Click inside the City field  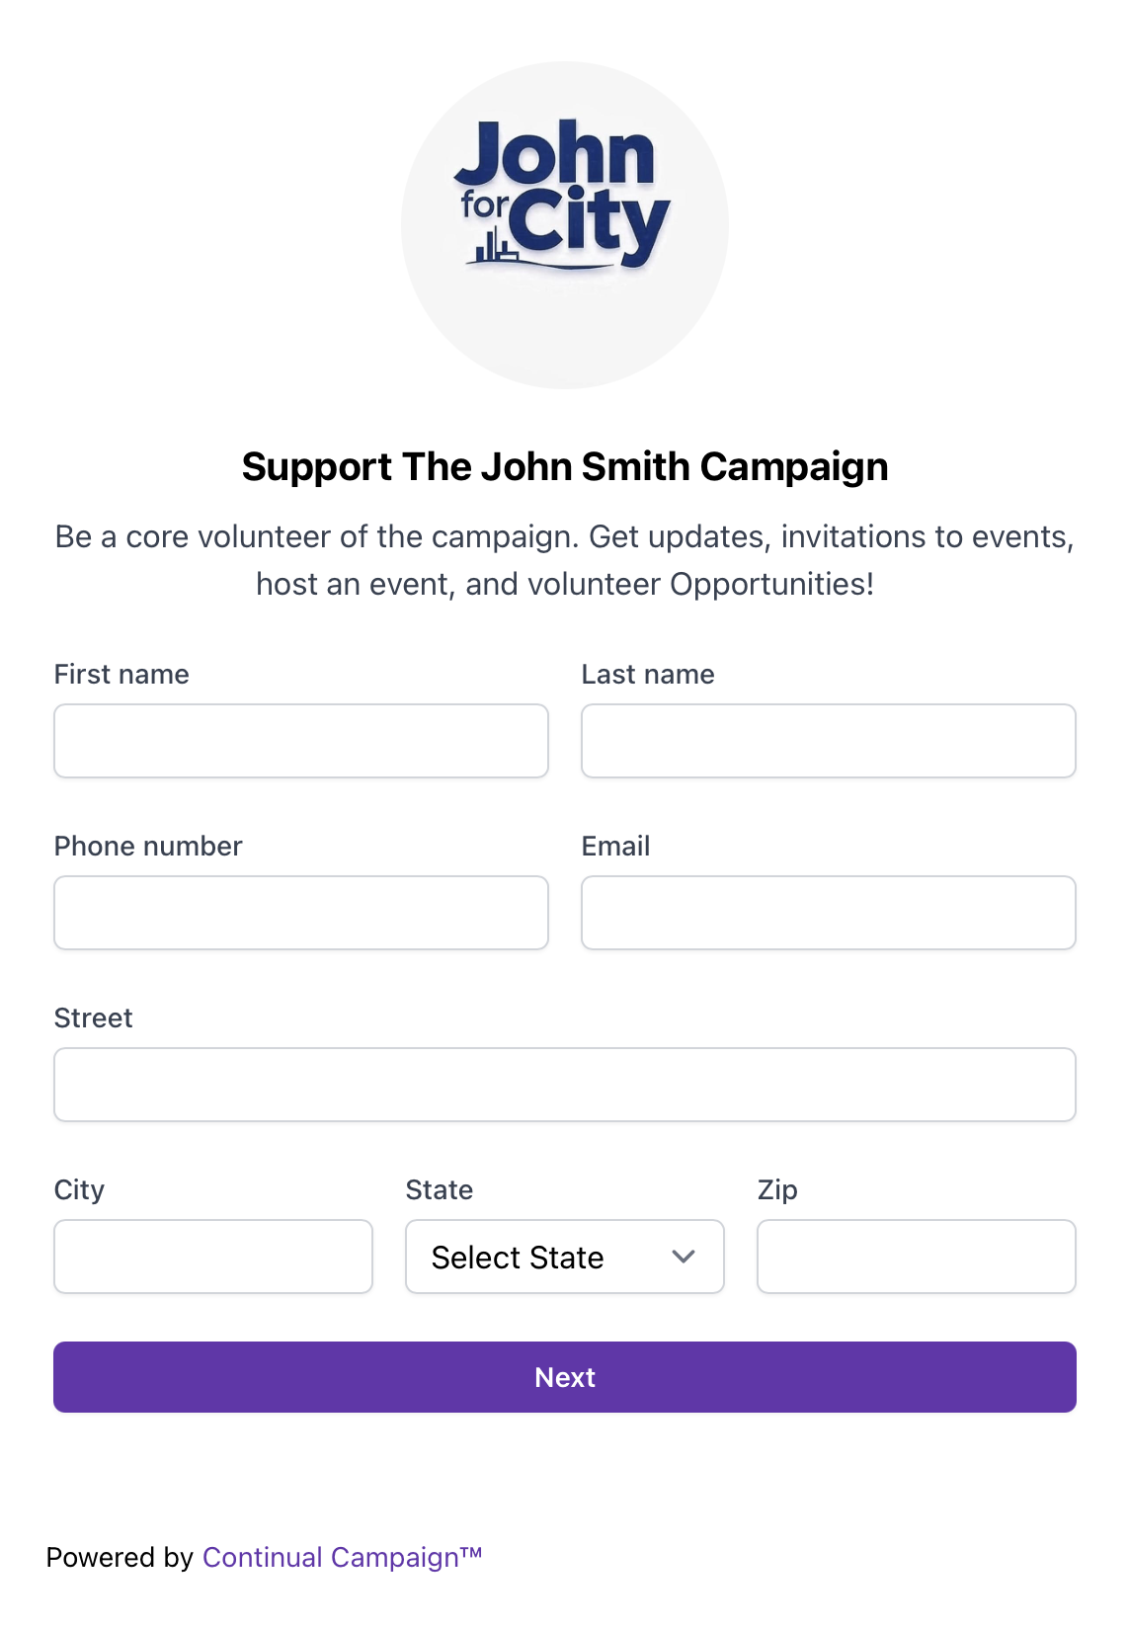[212, 1257]
